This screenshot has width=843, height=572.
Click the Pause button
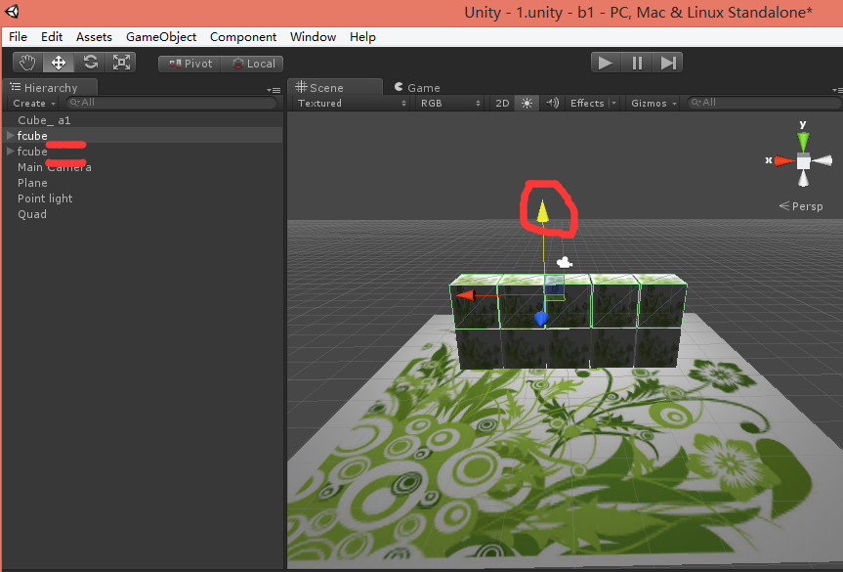point(637,63)
